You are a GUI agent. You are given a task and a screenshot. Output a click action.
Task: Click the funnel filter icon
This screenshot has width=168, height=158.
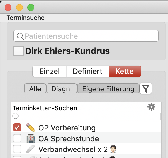[146, 89]
